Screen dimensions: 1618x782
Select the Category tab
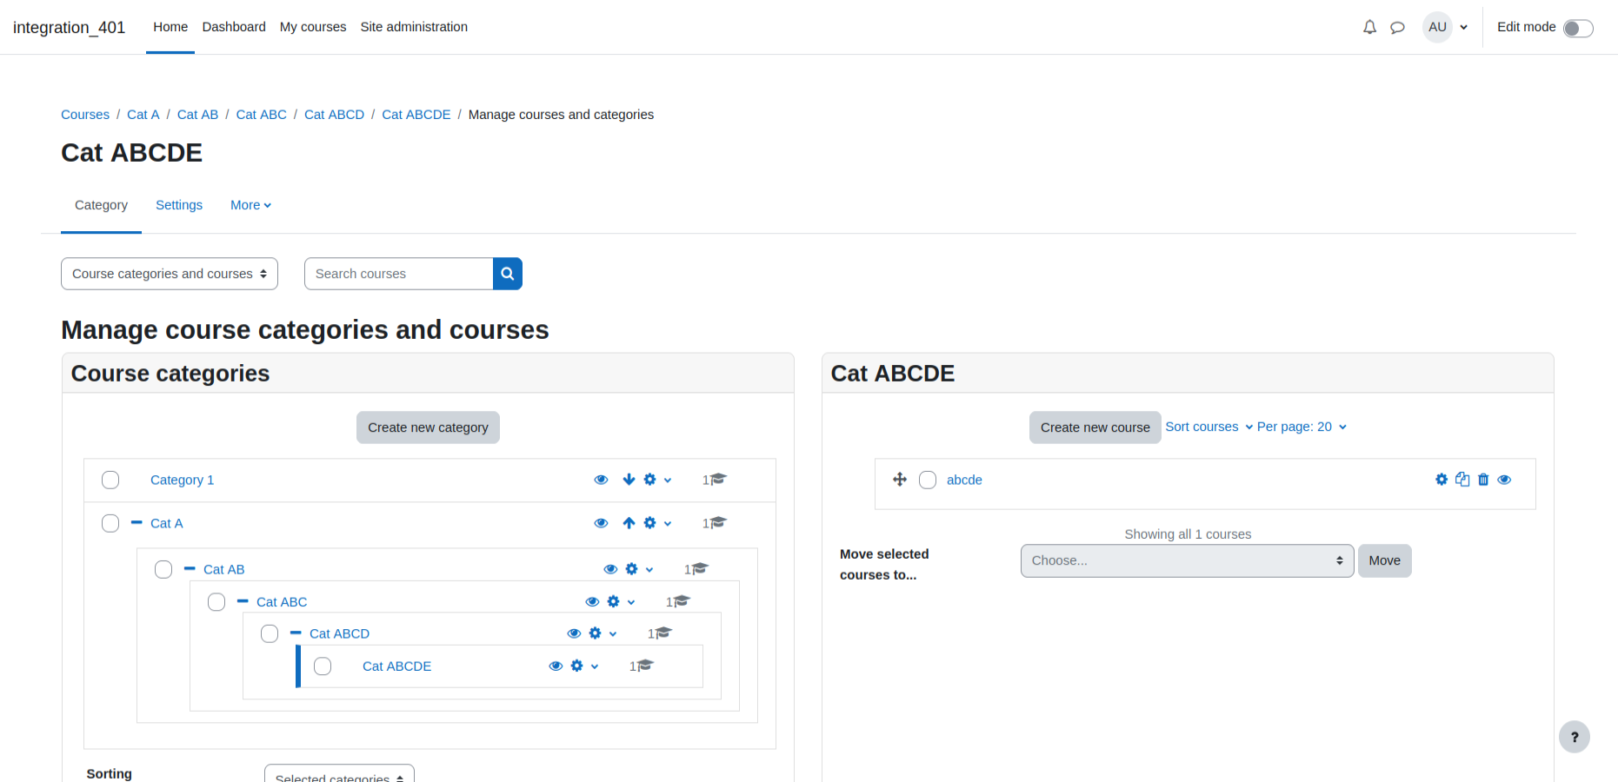click(101, 205)
